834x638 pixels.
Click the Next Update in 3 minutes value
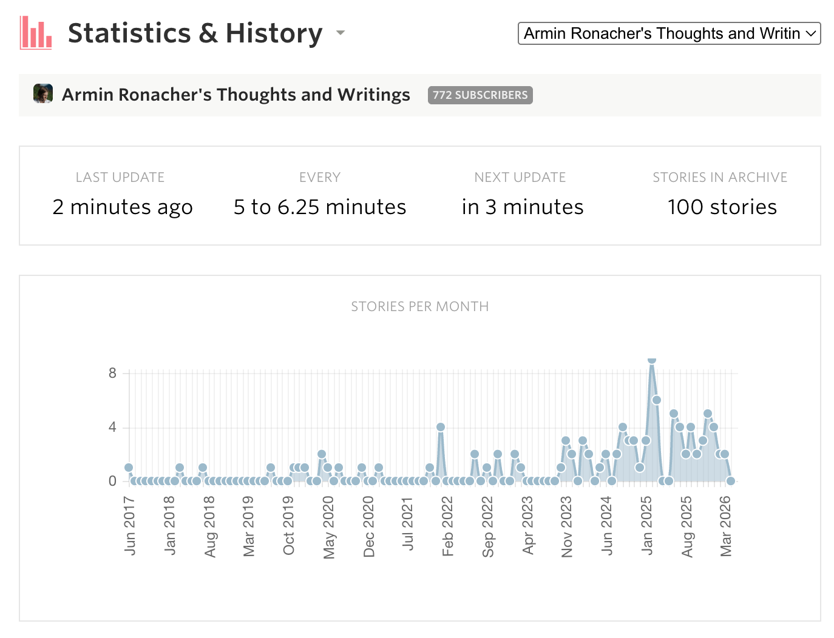pos(522,207)
